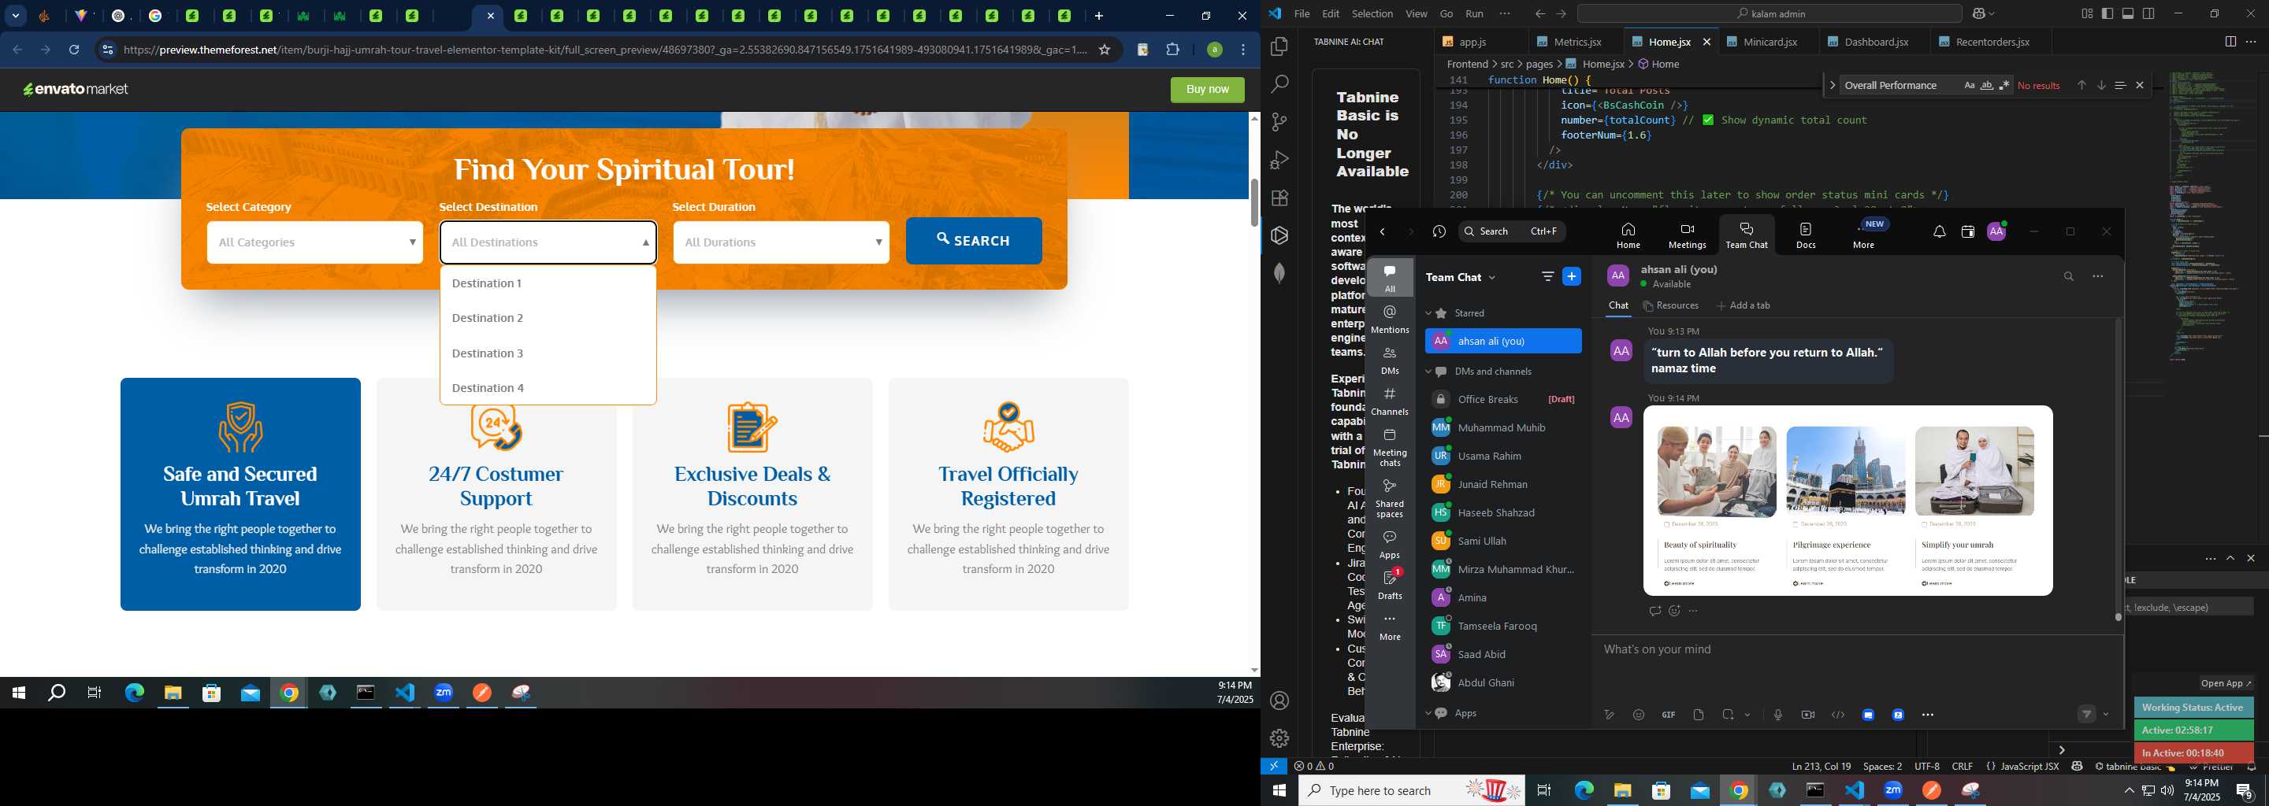Collapse DMs and channels section in Zoom

1428,372
